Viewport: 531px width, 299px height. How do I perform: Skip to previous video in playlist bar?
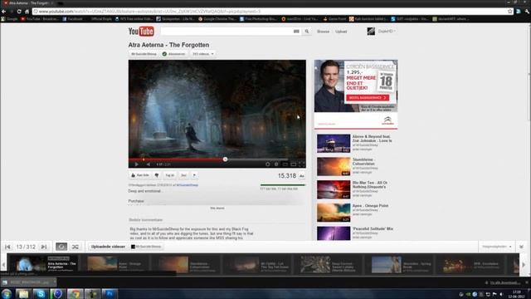(x=7, y=247)
